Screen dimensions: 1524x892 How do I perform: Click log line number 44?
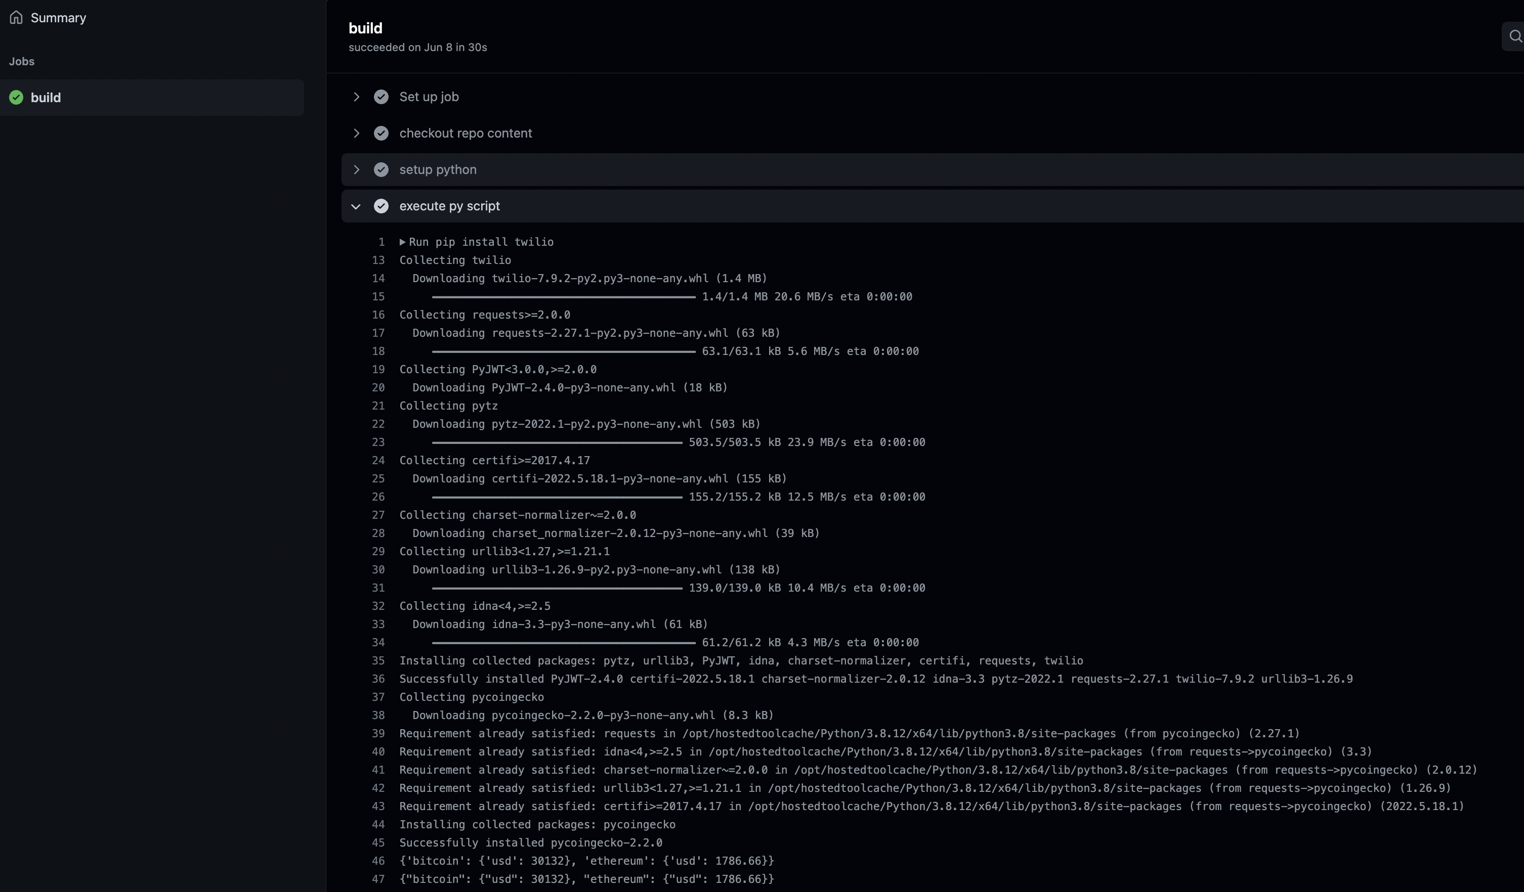coord(378,824)
